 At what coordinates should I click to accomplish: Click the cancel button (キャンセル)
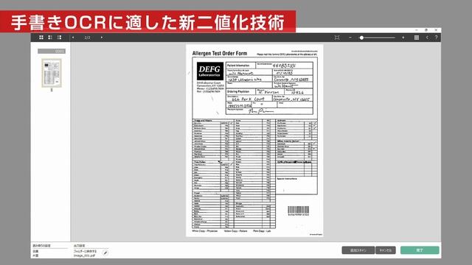click(x=386, y=250)
